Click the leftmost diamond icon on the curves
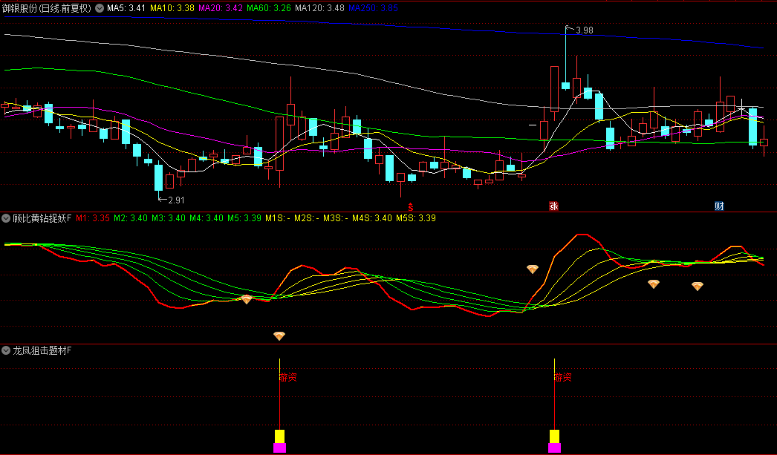 pyautogui.click(x=247, y=299)
